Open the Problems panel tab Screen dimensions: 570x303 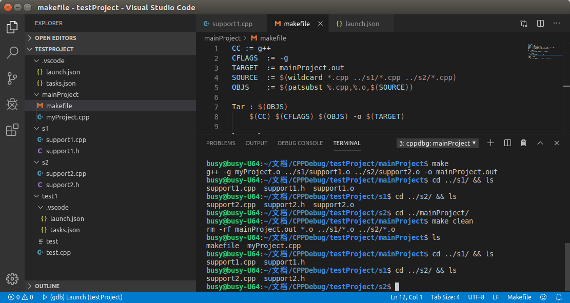pos(221,143)
